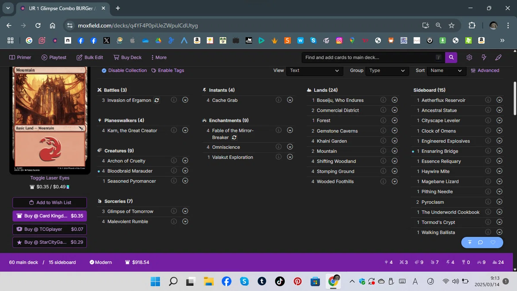Open the View Text dropdown
The height and width of the screenshot is (291, 517).
coord(315,70)
